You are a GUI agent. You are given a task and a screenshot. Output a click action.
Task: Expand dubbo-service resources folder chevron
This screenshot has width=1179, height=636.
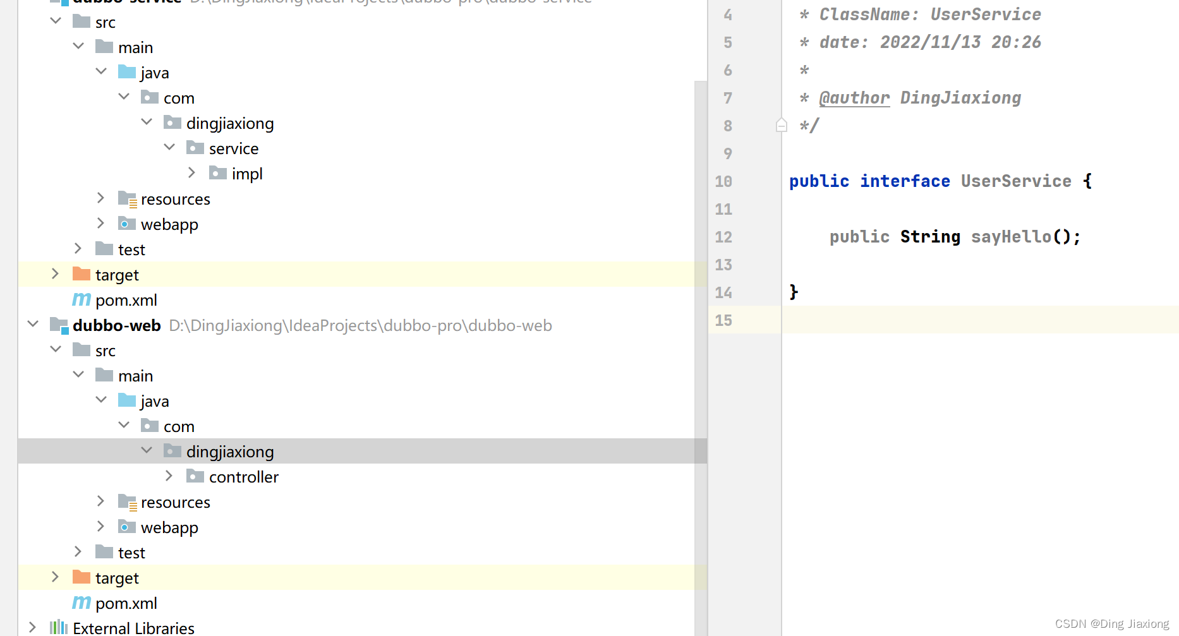pyautogui.click(x=100, y=198)
